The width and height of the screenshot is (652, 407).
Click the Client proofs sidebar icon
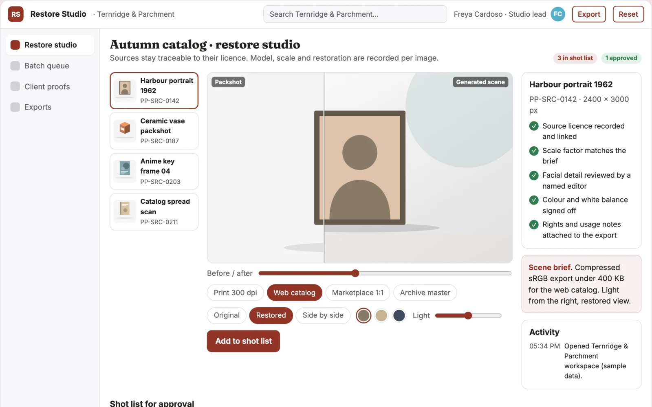pos(15,86)
